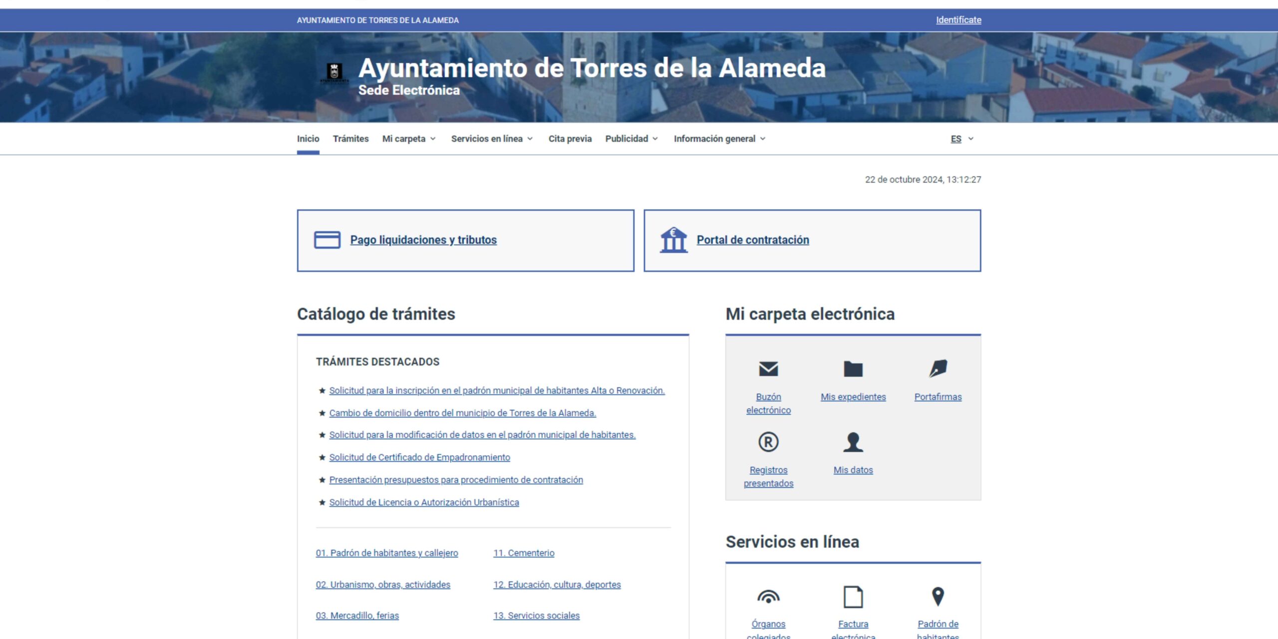Open Solicitud de Certificado de Empadronamiento
1278x639 pixels.
tap(419, 457)
